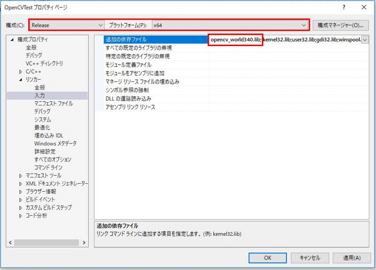Click the OK button

[268, 258]
